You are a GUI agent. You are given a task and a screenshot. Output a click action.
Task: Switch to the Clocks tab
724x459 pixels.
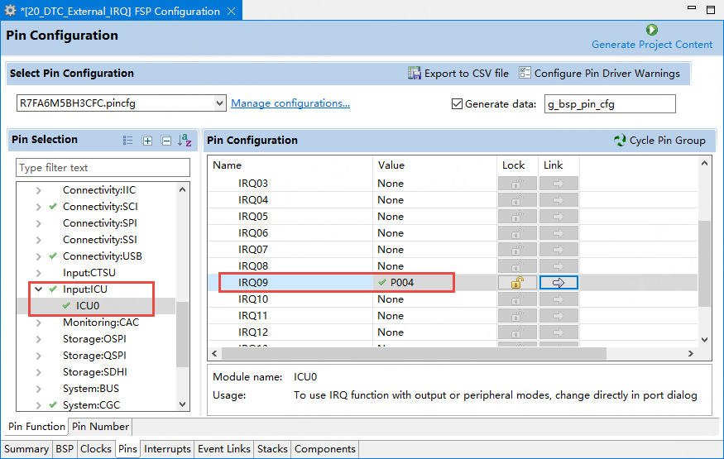point(95,449)
